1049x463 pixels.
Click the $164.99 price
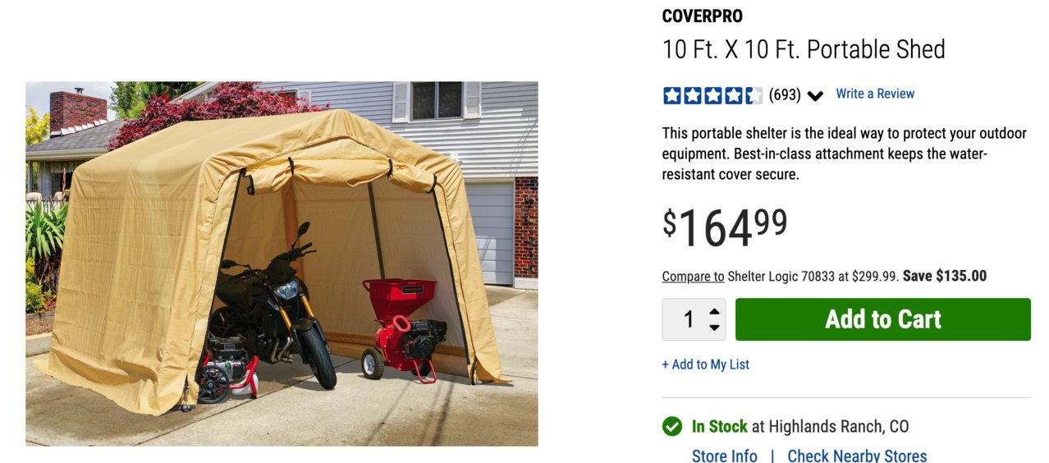tap(725, 227)
